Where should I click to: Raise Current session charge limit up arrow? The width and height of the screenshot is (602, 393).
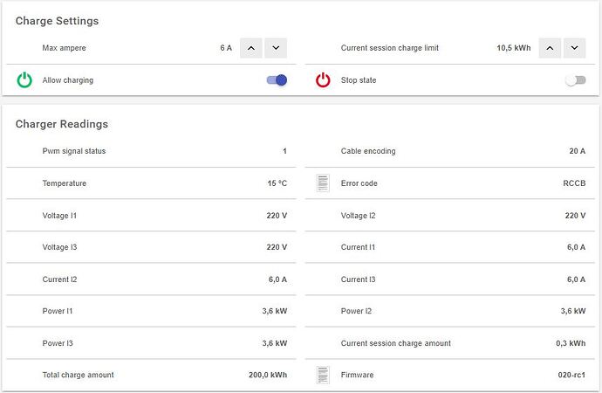point(550,48)
